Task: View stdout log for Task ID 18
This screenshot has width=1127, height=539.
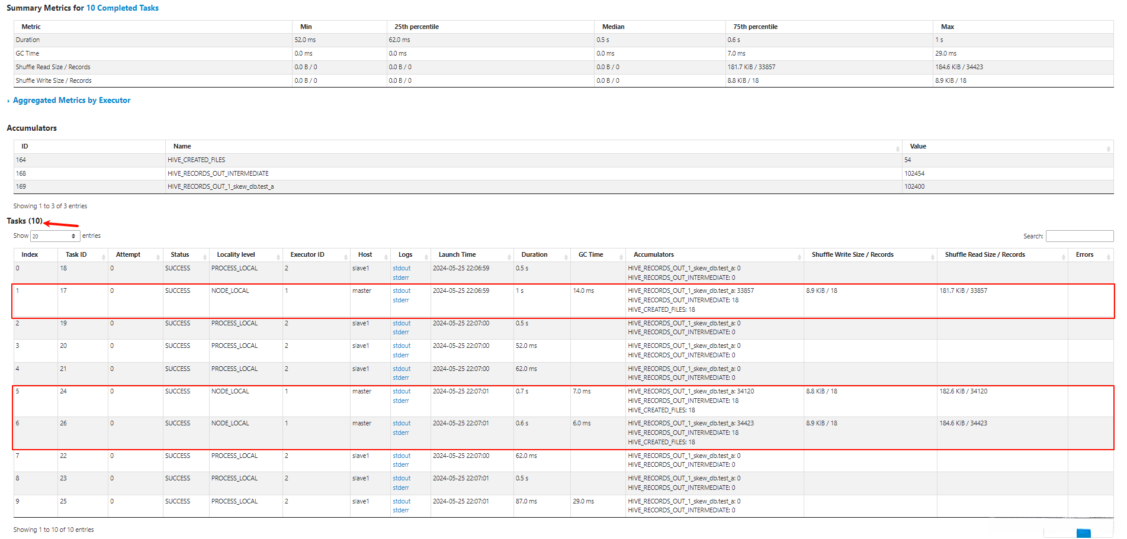Action: point(402,269)
